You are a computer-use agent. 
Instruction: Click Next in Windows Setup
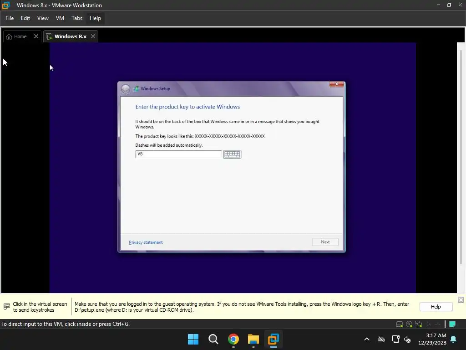click(x=325, y=242)
